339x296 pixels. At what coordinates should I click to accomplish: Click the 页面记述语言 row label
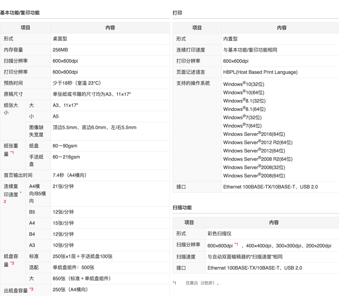click(191, 72)
